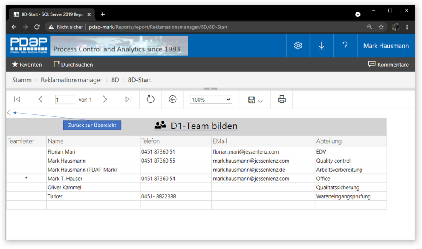This screenshot has width=422, height=249.
Task: Open Durchsuchen
Action: tap(73, 65)
